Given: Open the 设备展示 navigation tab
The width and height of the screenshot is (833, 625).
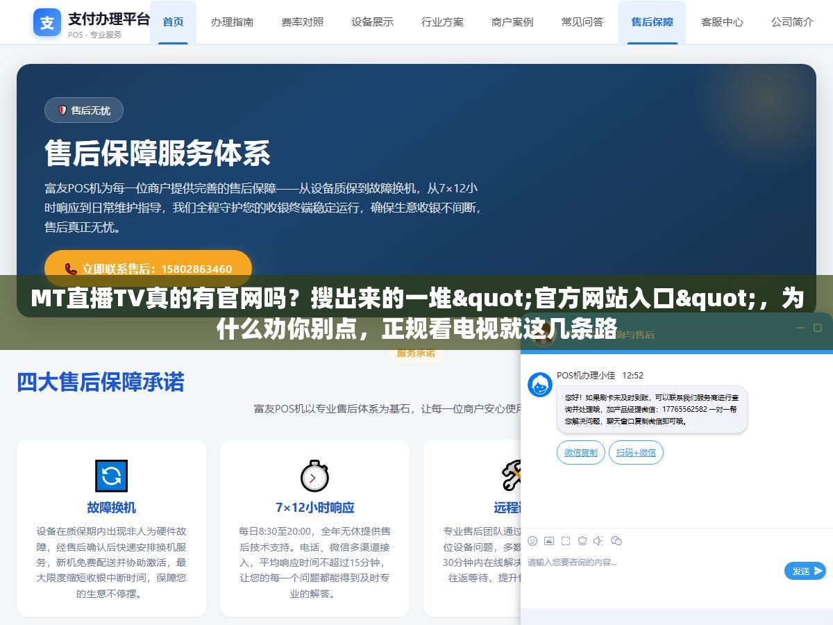Looking at the screenshot, I should [x=372, y=22].
